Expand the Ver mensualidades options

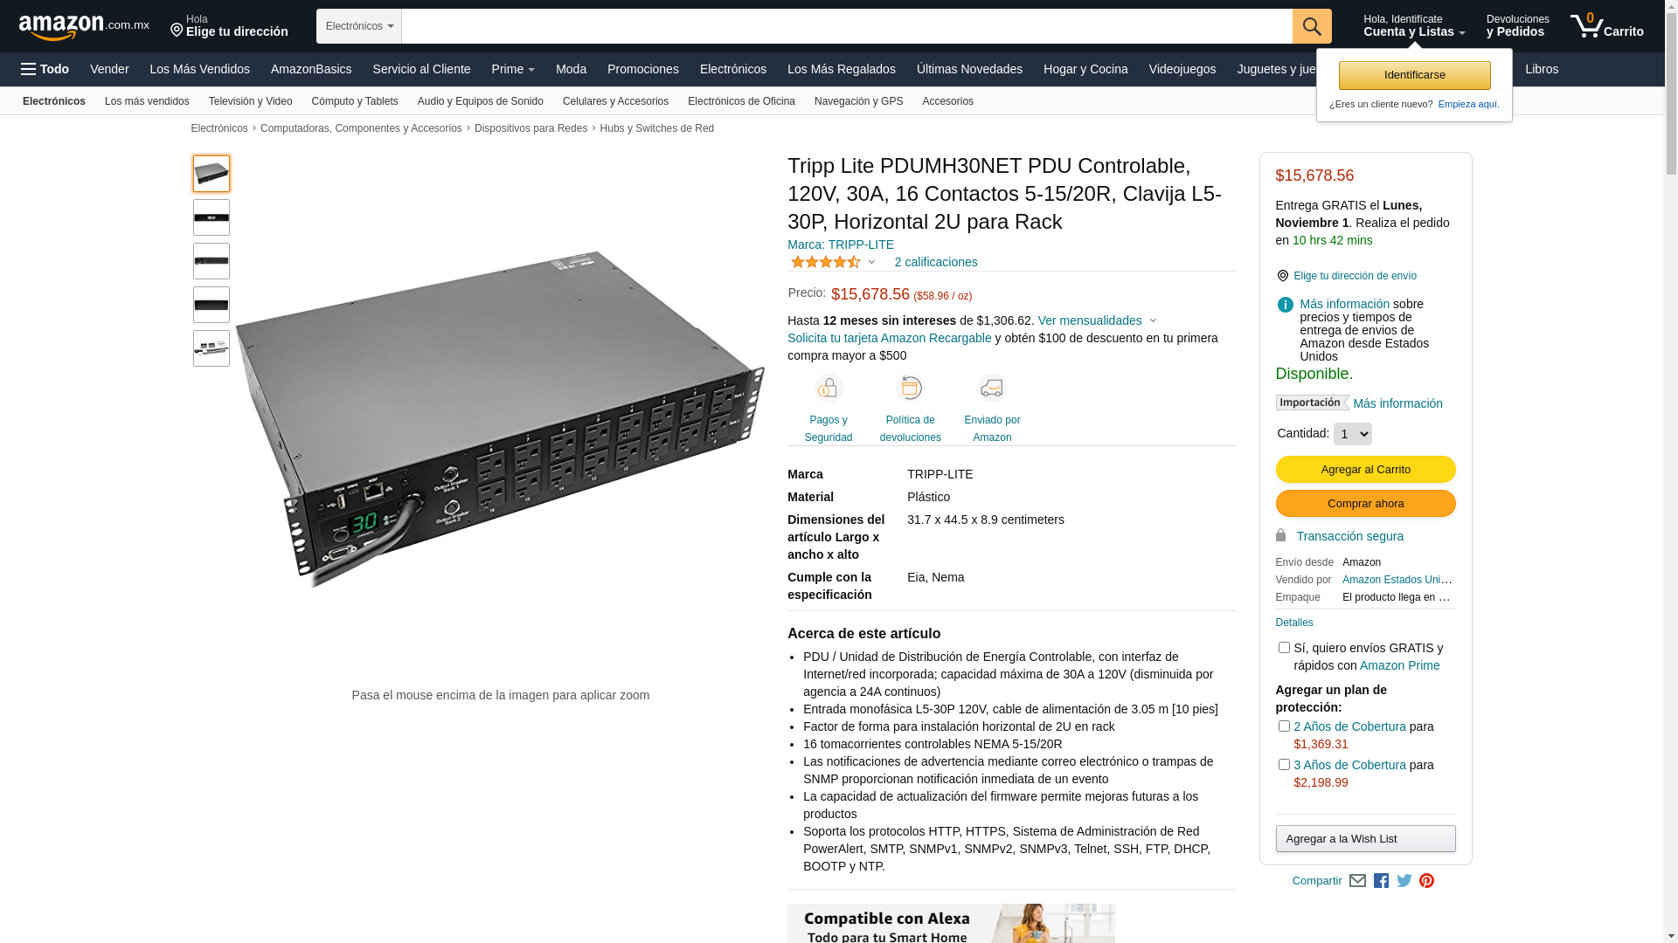(1097, 320)
